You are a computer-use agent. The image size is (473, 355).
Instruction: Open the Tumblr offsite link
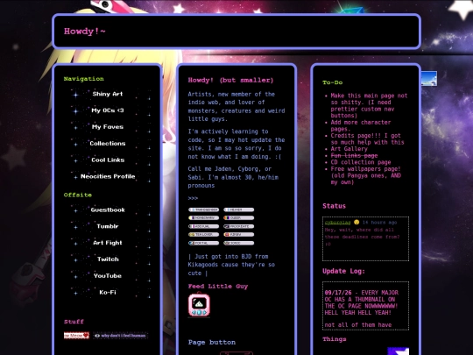108,226
